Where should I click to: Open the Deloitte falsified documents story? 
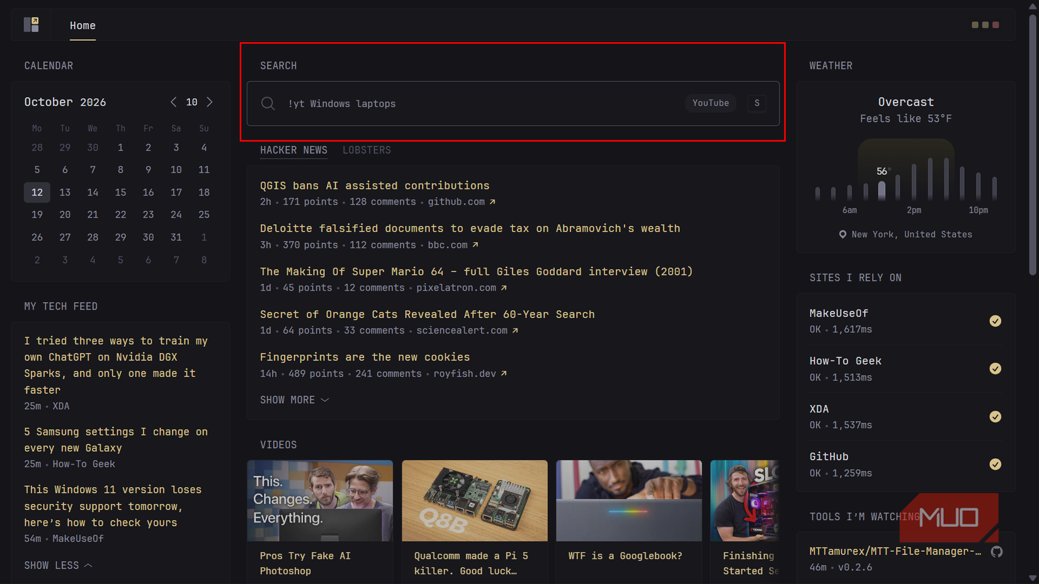470,228
